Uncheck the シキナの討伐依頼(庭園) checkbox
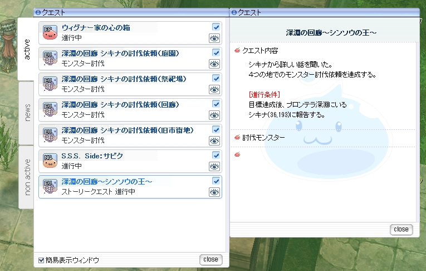The width and height of the screenshot is (426, 271). click(216, 52)
